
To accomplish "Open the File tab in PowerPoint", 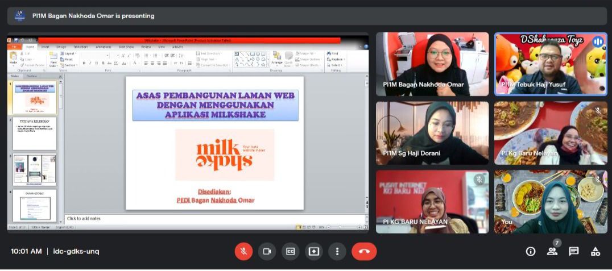I will 14,47.
